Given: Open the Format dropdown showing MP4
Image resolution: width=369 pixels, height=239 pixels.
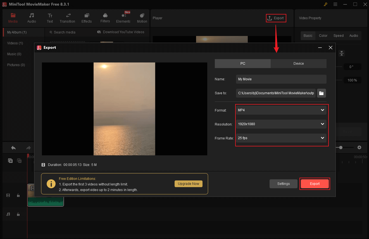Looking at the screenshot, I should [x=281, y=110].
